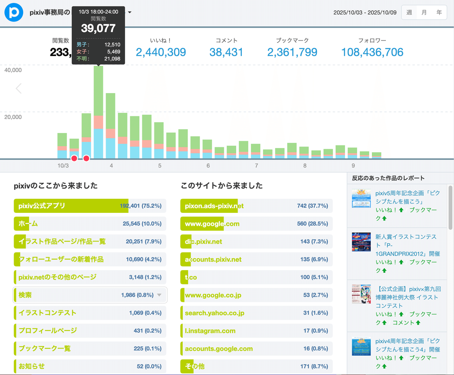Click the accounts.pixiv.net site row
Screen dimensions: 454x375
point(257,259)
